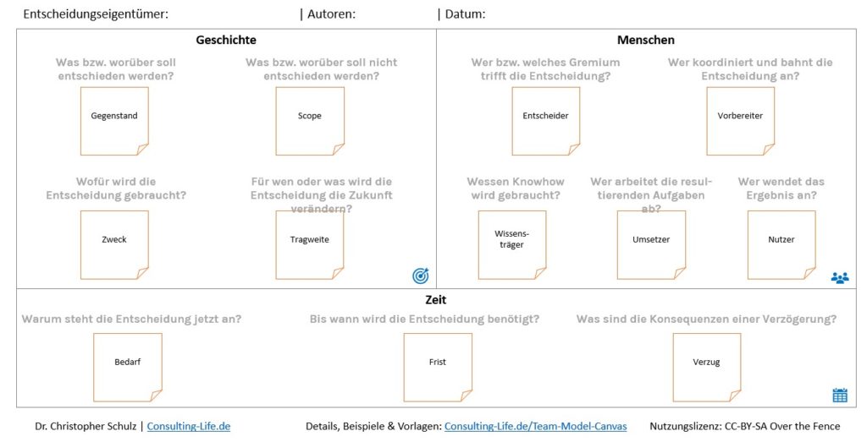Click the calendar icon in Zeit section
This screenshot has width=867, height=442.
pos(839,395)
